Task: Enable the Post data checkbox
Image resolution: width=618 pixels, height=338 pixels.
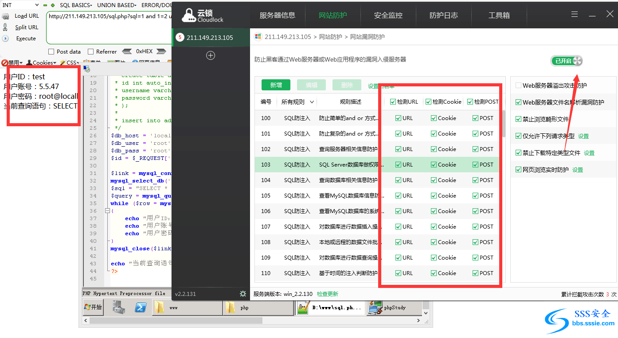Action: [51, 51]
